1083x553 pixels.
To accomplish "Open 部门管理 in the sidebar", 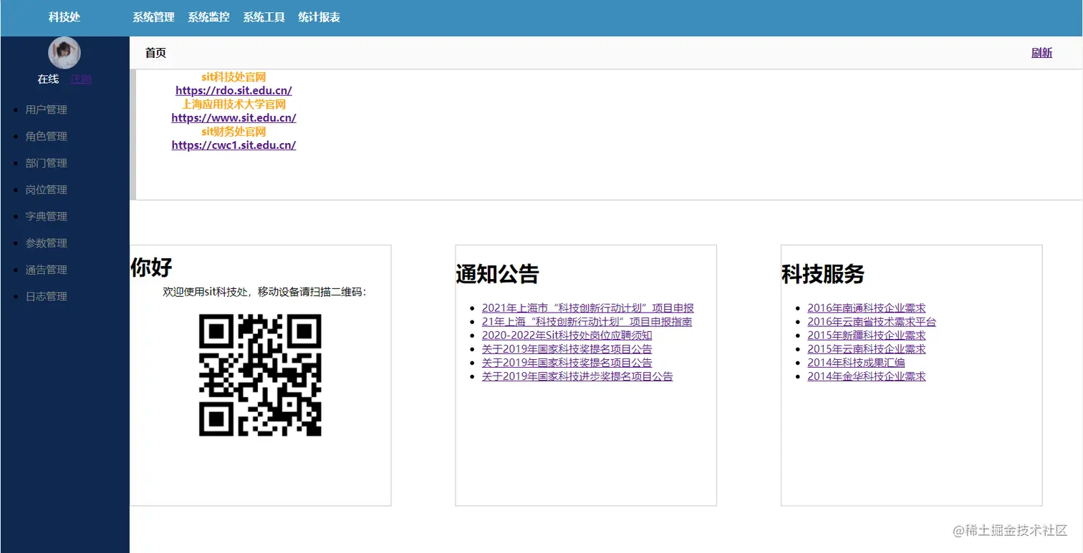I will pyautogui.click(x=46, y=163).
